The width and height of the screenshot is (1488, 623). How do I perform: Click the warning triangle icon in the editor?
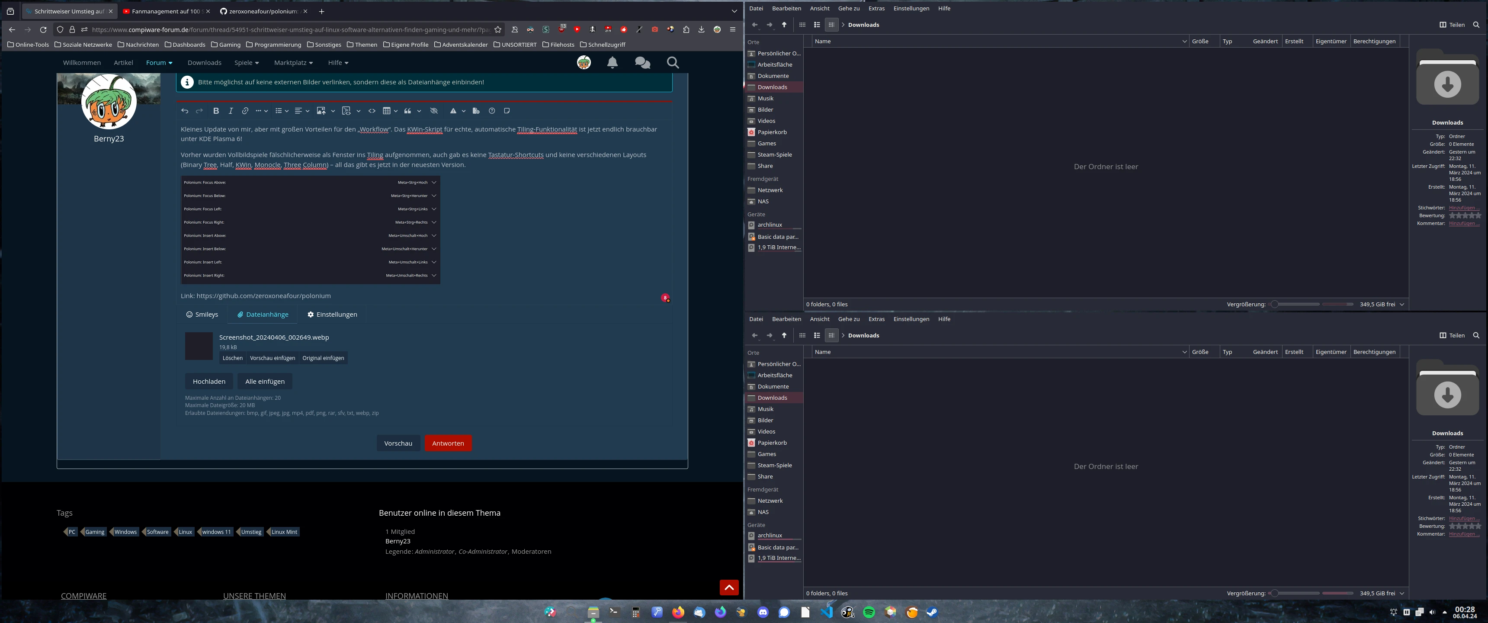point(453,111)
